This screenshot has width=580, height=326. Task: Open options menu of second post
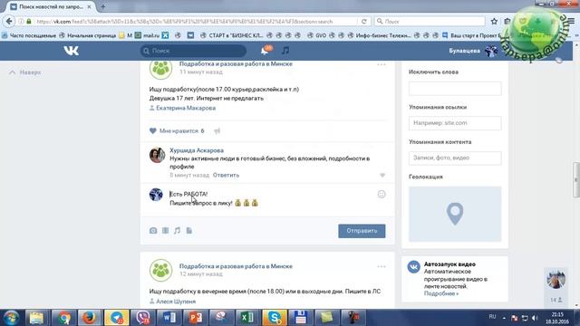pyautogui.click(x=382, y=266)
